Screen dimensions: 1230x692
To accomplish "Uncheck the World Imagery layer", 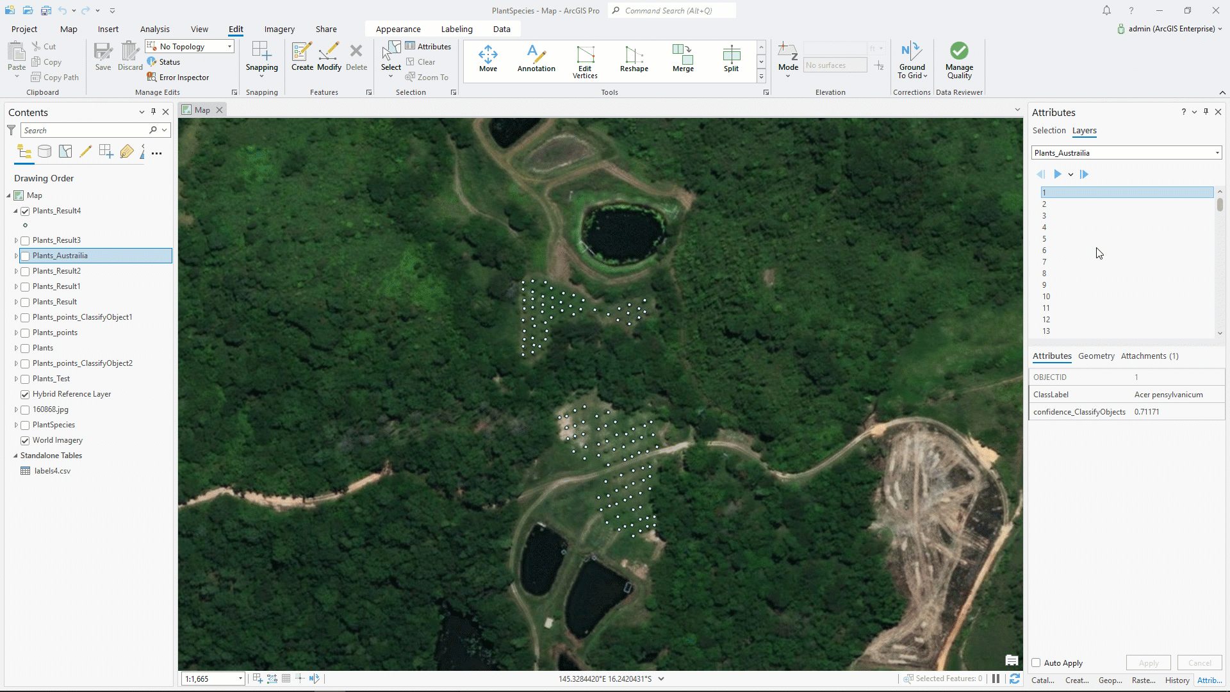I will coord(25,440).
